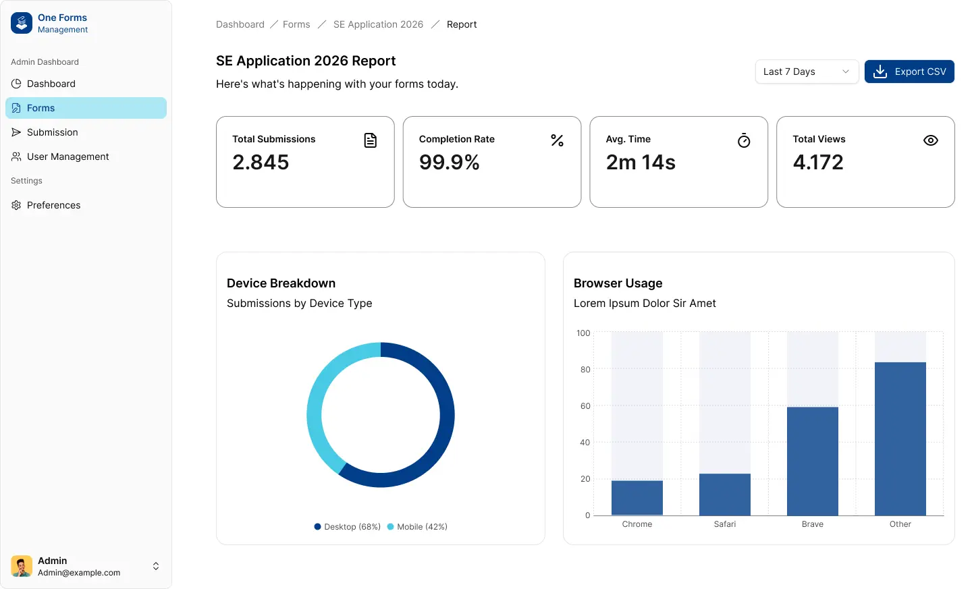Click the Completion Rate value 99.9%

[450, 163]
